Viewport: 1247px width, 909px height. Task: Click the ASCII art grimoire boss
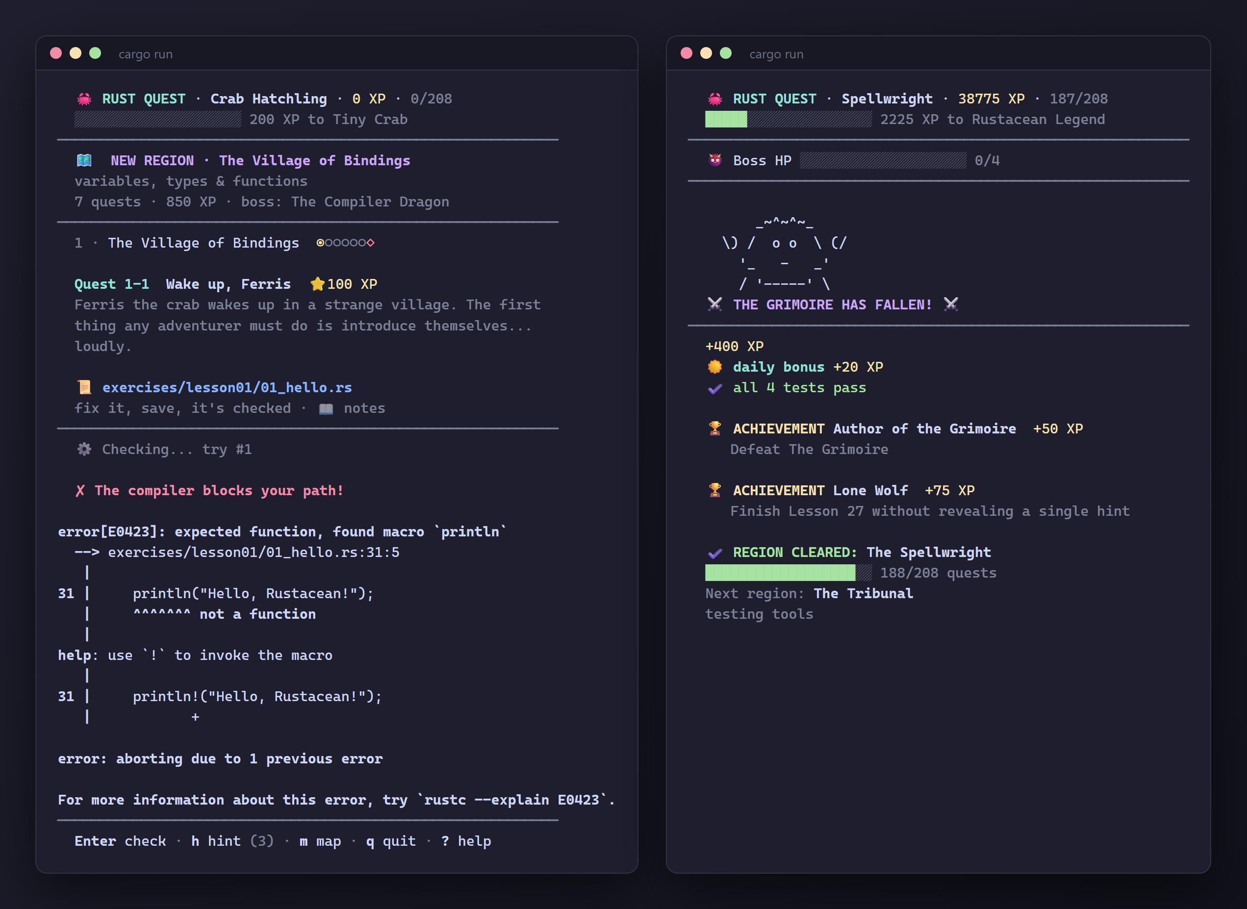pos(784,253)
